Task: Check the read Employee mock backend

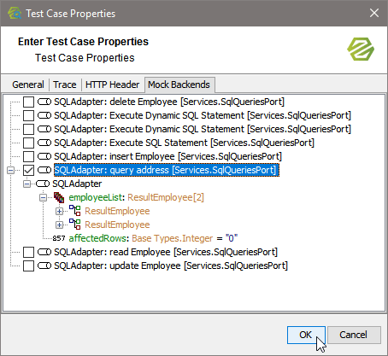Action: click(28, 252)
